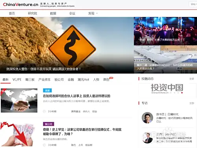This screenshot has width=197, height=148.
Task: Click the hot badge above 原创 tab
Action: (x=111, y=78)
